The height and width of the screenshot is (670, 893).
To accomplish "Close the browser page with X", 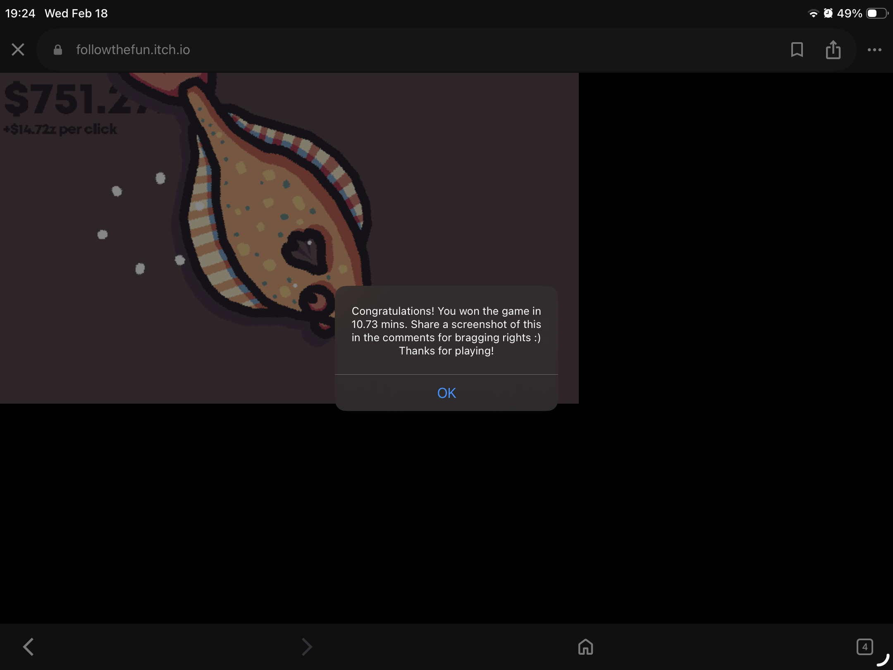I will point(18,50).
